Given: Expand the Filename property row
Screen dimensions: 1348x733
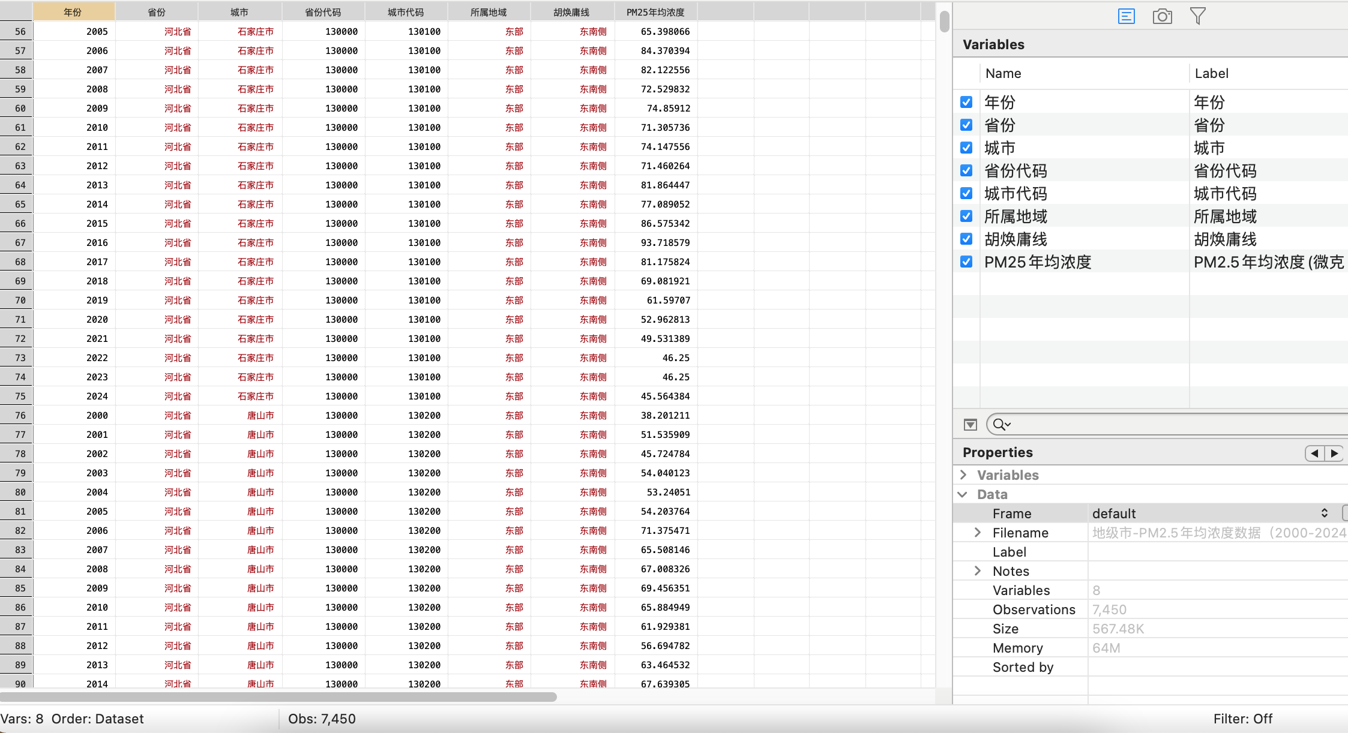Looking at the screenshot, I should 978,533.
